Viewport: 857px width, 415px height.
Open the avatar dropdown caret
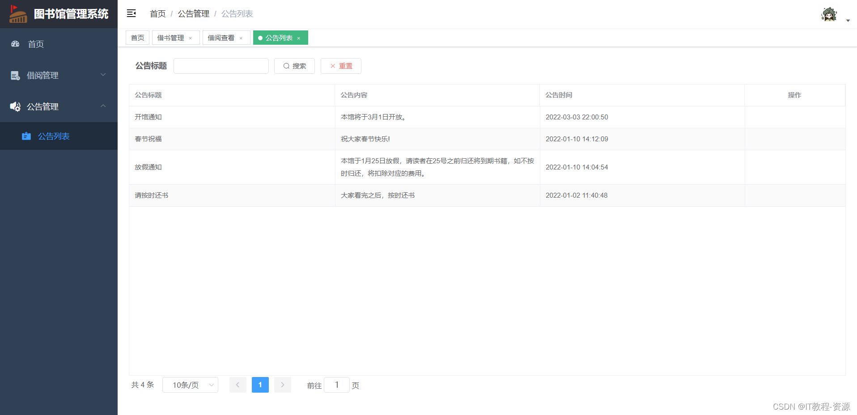tap(848, 21)
